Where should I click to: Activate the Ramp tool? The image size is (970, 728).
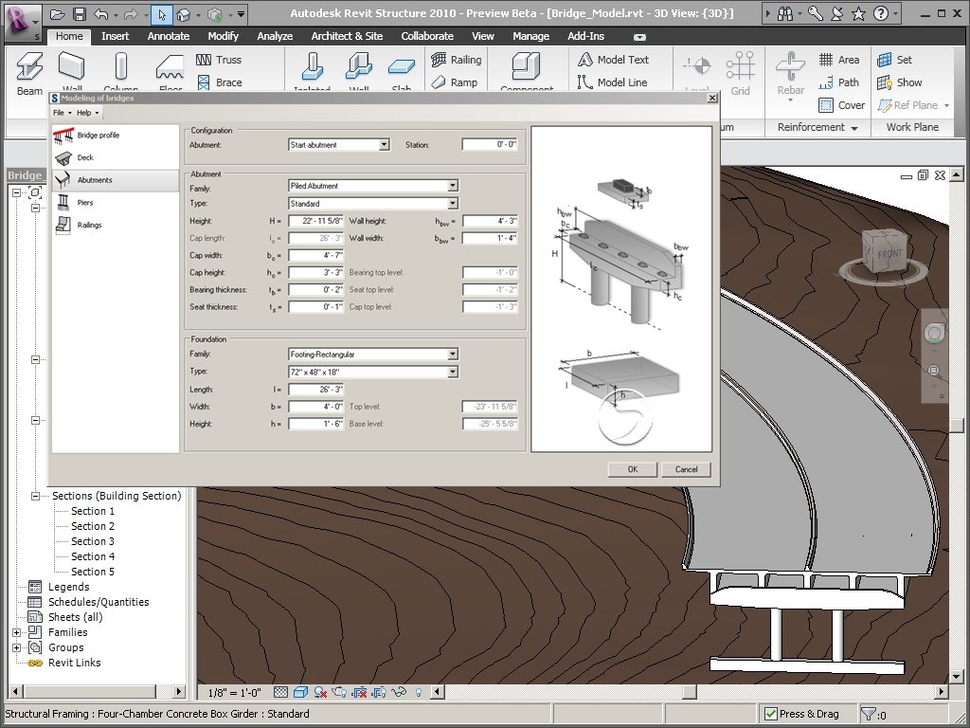[x=456, y=82]
